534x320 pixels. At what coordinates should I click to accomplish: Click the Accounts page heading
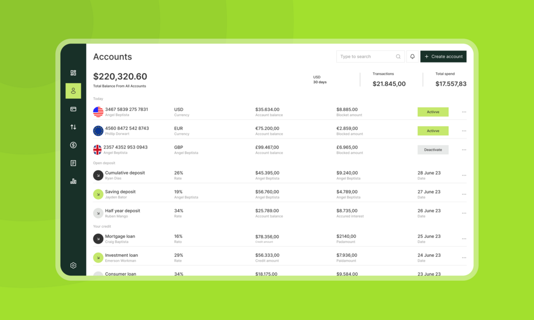point(113,57)
